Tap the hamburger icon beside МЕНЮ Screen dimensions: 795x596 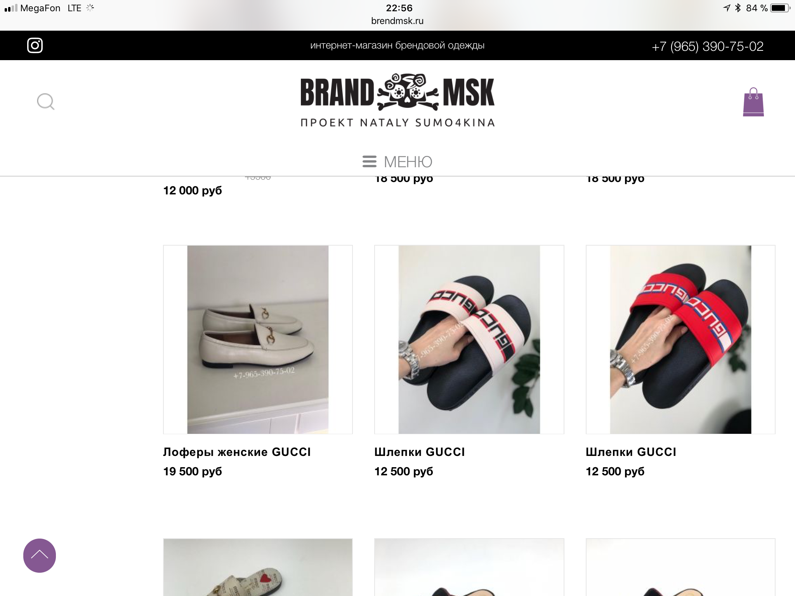[369, 161]
